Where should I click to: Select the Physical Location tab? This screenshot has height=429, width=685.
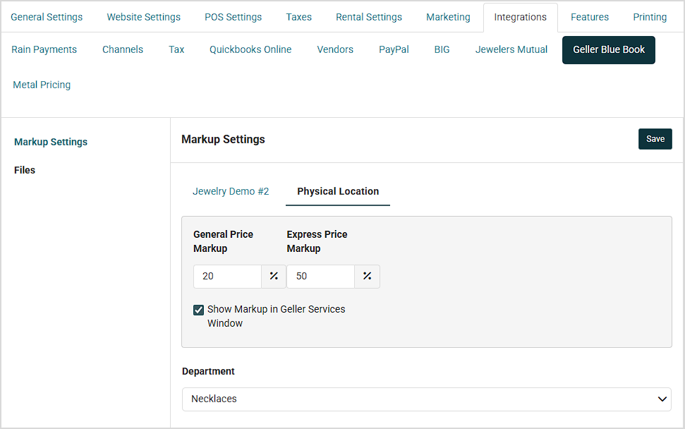coord(338,191)
